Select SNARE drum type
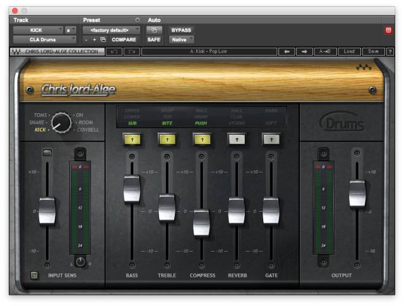 tap(37, 122)
